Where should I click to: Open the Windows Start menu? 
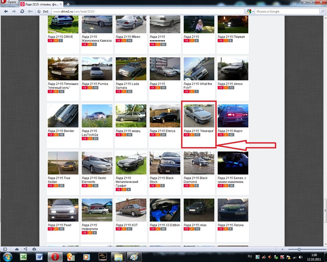tap(7, 257)
